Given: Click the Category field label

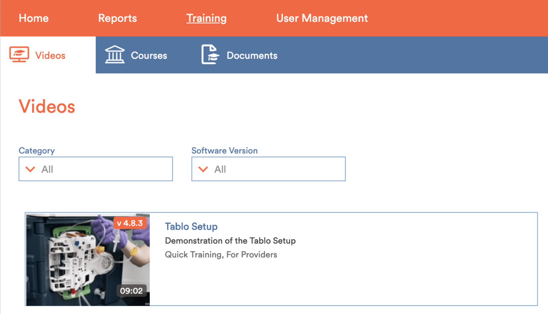Looking at the screenshot, I should (x=37, y=151).
